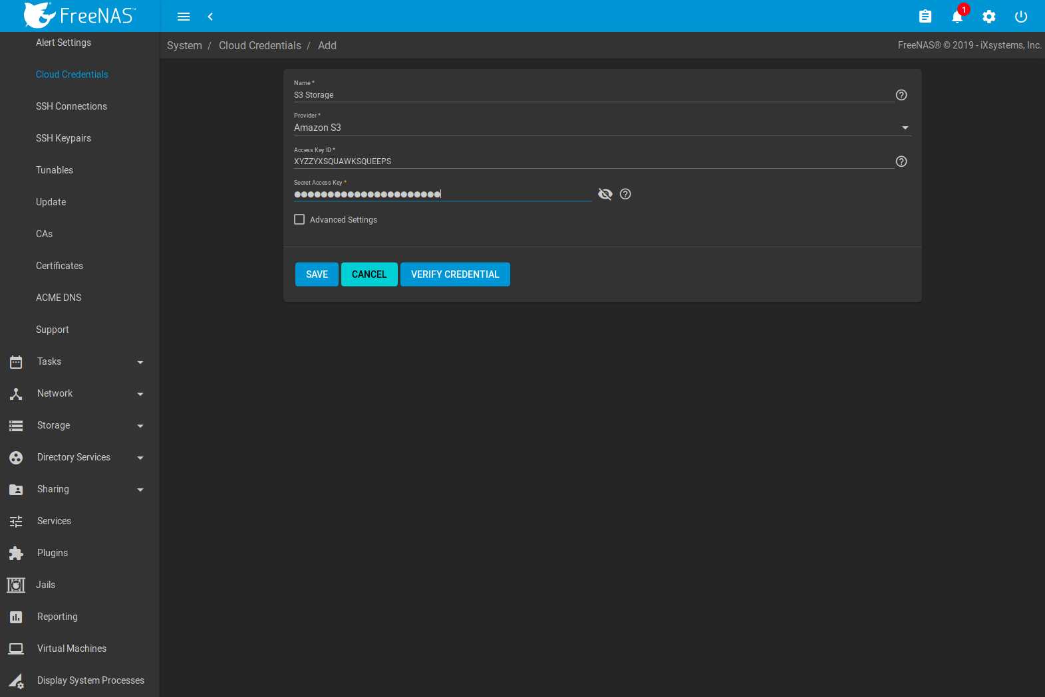Show help for Secret Access Key
This screenshot has width=1045, height=697.
(x=625, y=194)
